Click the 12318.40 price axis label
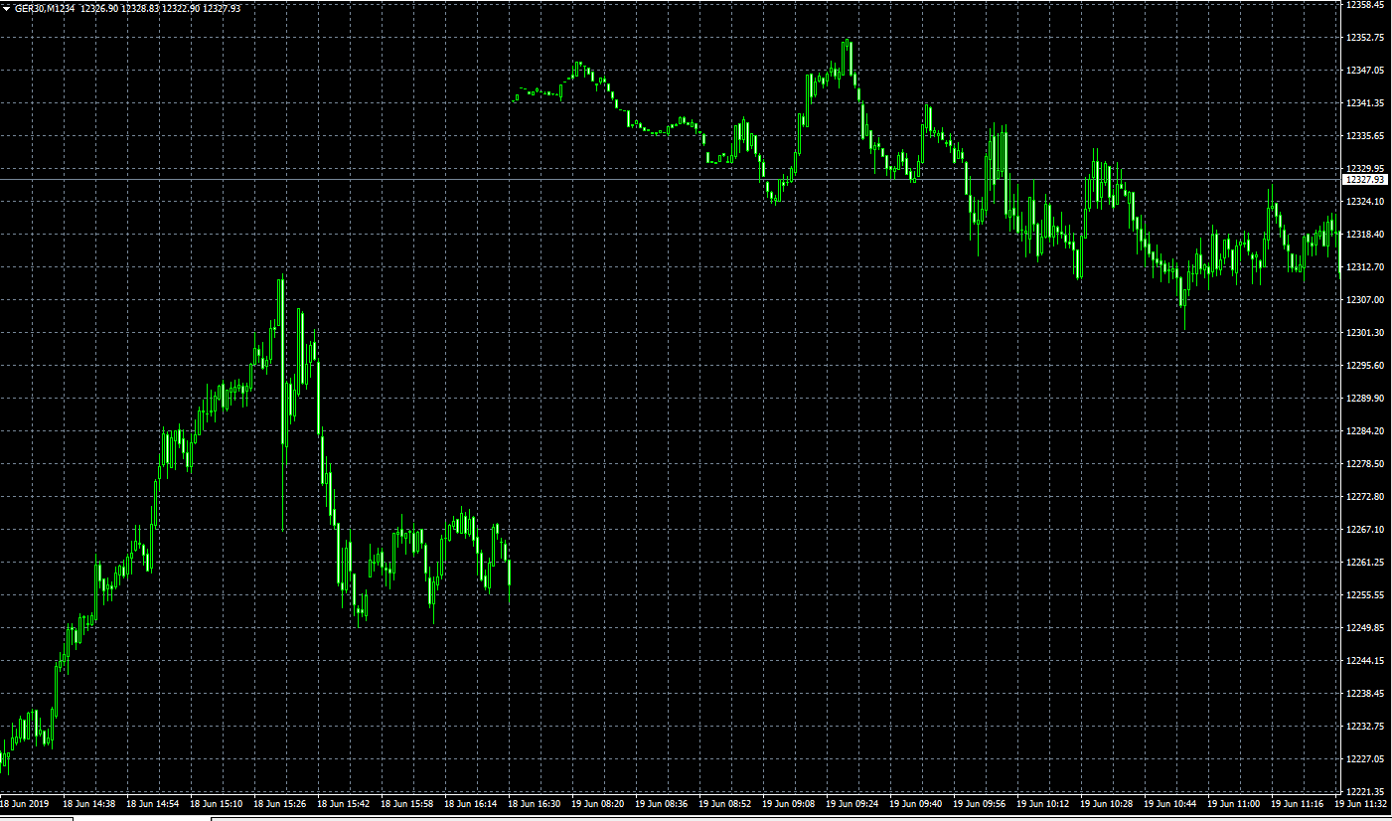This screenshot has height=821, width=1392. pos(1366,235)
